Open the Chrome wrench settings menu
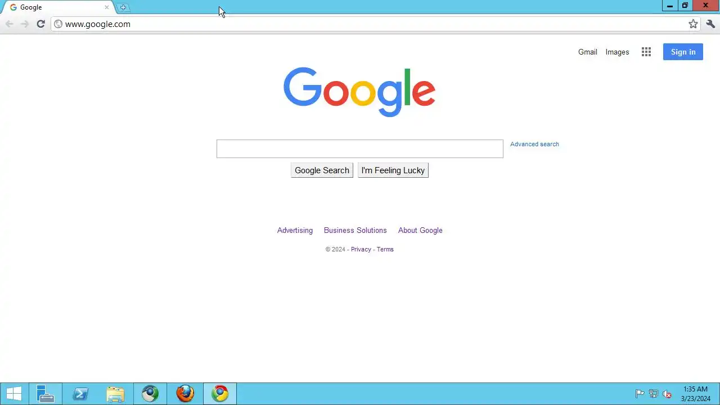720x405 pixels. 710,24
